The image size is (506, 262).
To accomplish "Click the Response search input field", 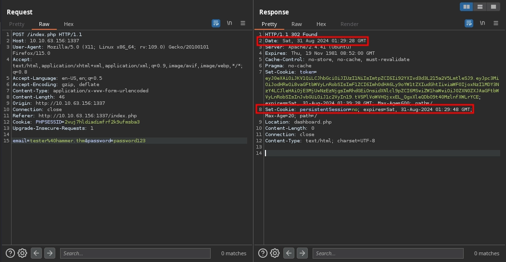I will pyautogui.click(x=388, y=253).
